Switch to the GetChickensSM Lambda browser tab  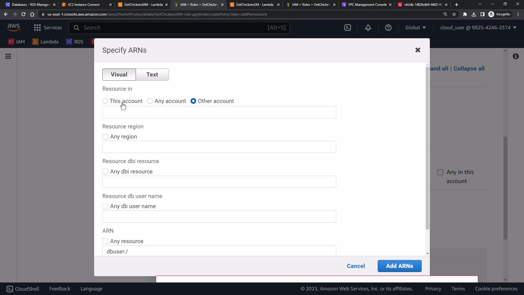click(254, 5)
